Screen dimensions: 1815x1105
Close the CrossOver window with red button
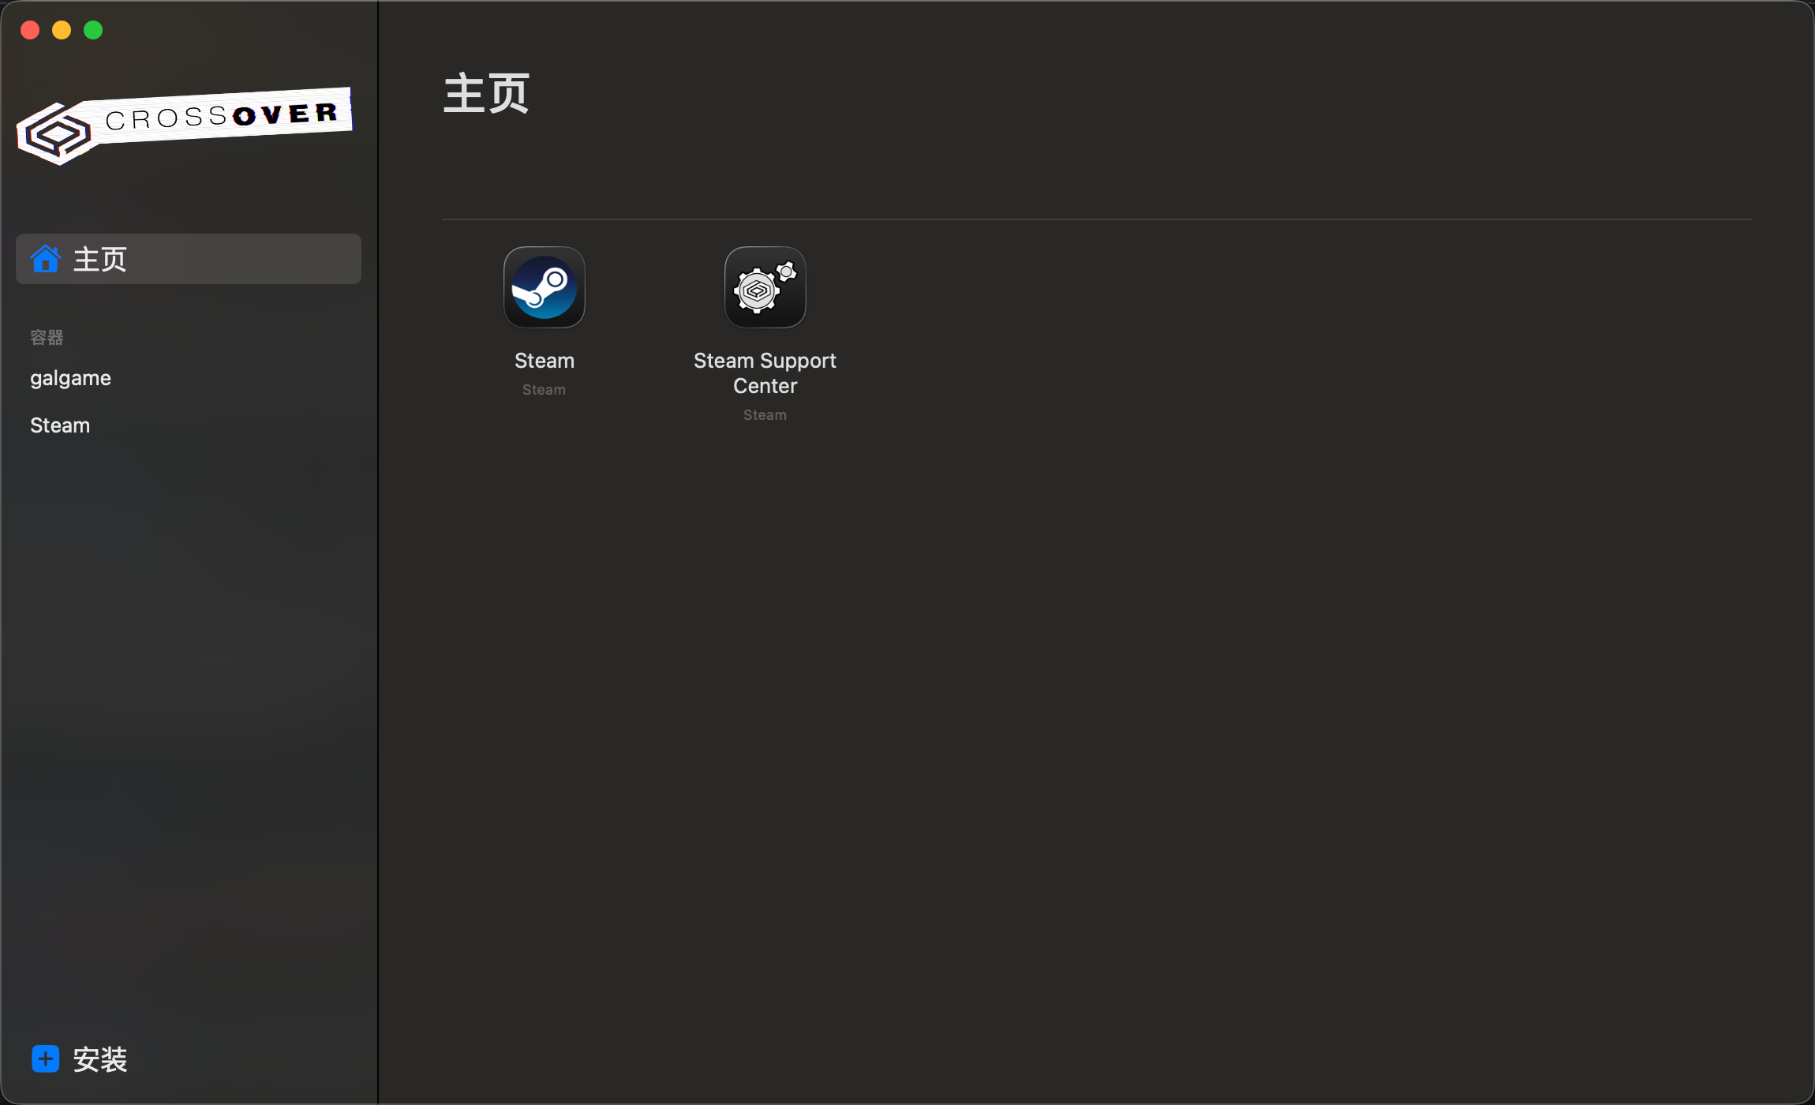30,30
